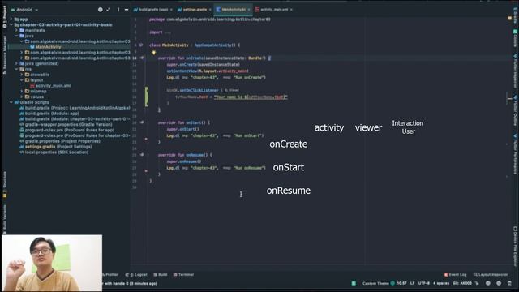Click the locate/target icon in Project panel header
Image resolution: width=519 pixels, height=292 pixels.
[x=101, y=10]
